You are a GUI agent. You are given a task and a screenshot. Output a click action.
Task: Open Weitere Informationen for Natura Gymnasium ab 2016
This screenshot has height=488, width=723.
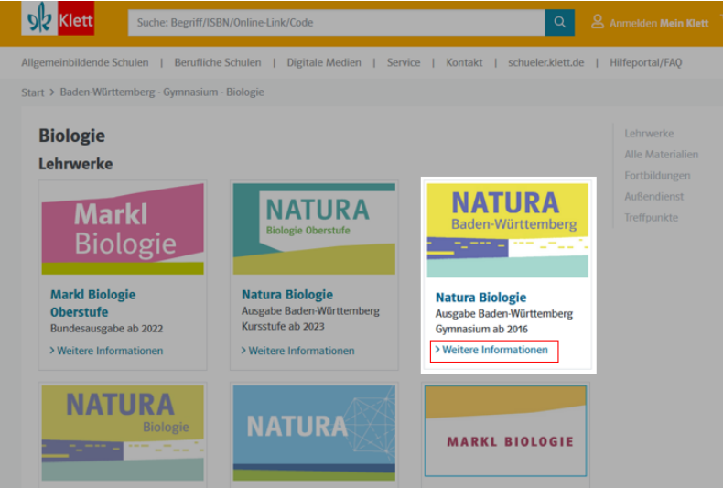point(494,350)
